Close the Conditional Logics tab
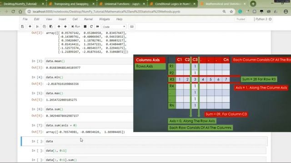Viewport: 291px width, 163px height. coord(195,4)
